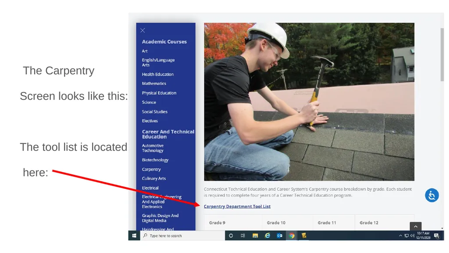Click the taskbar clock showing 10:17 AM
449x253 pixels.
(x=423, y=236)
